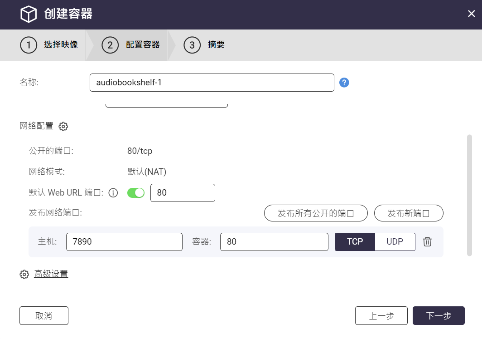Click the host port field showing 7890
The image size is (482, 339).
tap(124, 242)
